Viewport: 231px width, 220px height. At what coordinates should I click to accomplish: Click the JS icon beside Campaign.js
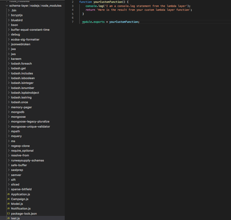(x=8, y=199)
